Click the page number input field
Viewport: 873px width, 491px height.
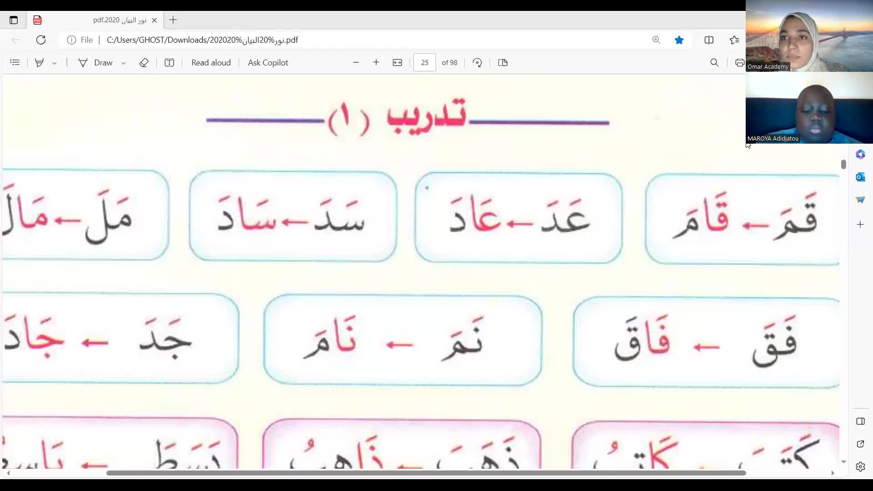[x=425, y=63]
